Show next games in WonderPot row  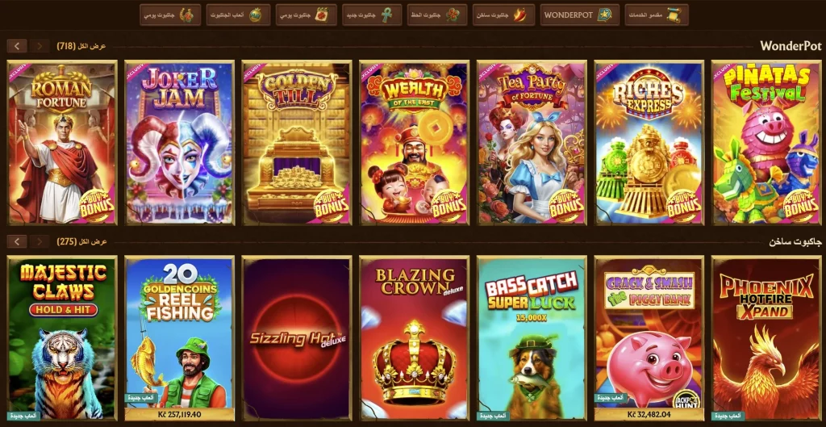[17, 46]
